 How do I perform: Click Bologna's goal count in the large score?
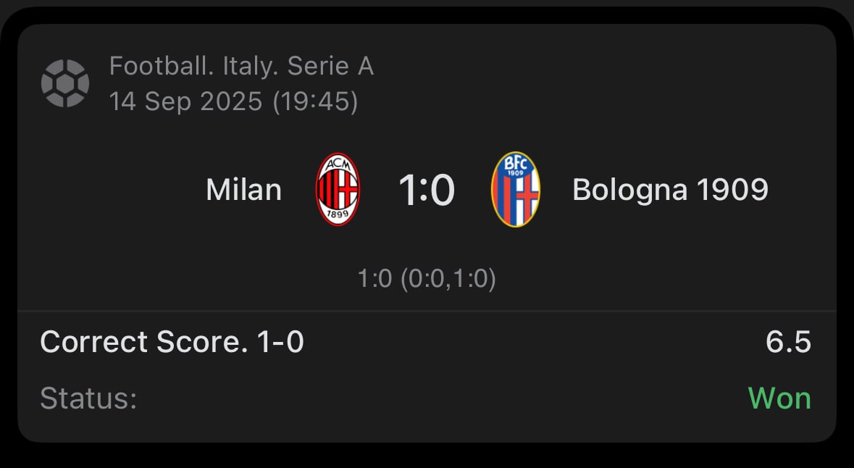click(441, 191)
